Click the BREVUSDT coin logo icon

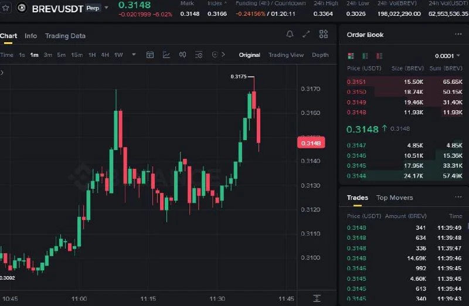(x=22, y=8)
